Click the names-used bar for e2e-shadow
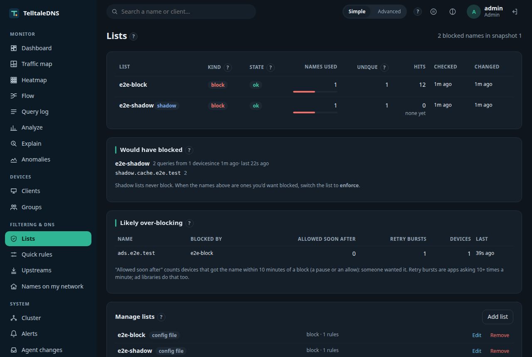Screen dimensions: 532x357 pos(315,112)
